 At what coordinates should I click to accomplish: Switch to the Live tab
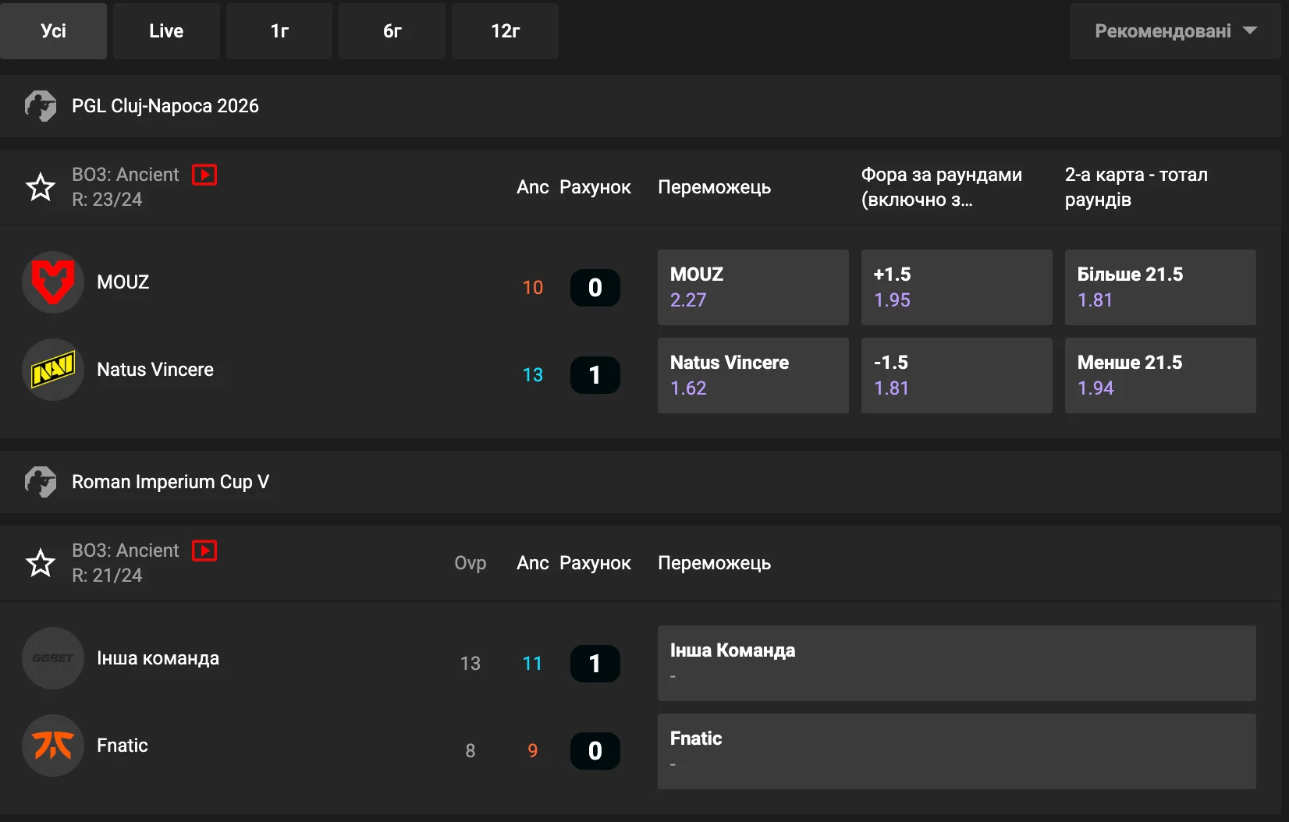pos(166,31)
